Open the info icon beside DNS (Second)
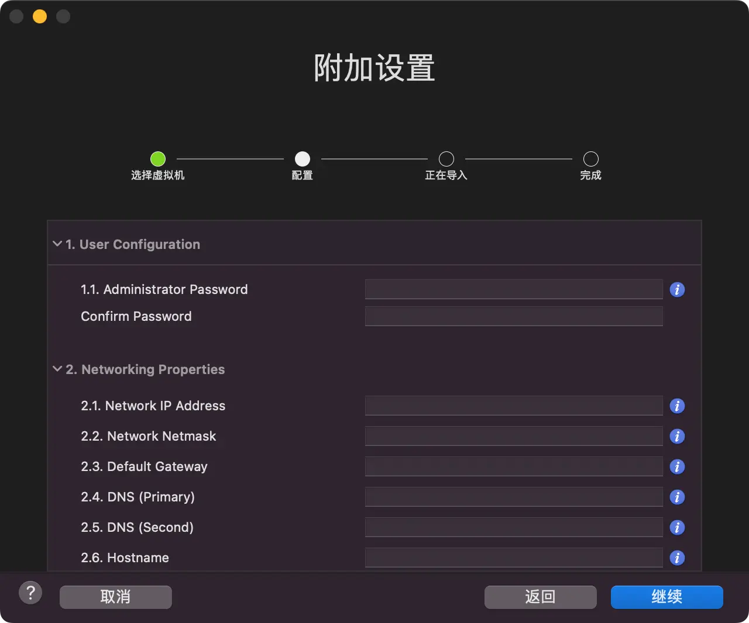749x623 pixels. 677,527
